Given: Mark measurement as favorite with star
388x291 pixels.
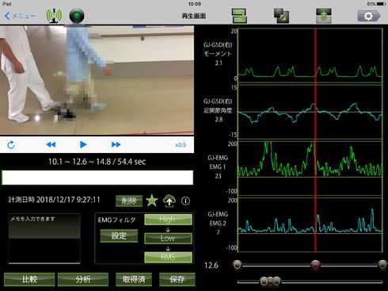Looking at the screenshot, I should 152,201.
